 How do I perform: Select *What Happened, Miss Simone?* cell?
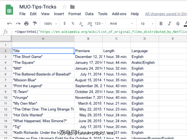coord(43,121)
